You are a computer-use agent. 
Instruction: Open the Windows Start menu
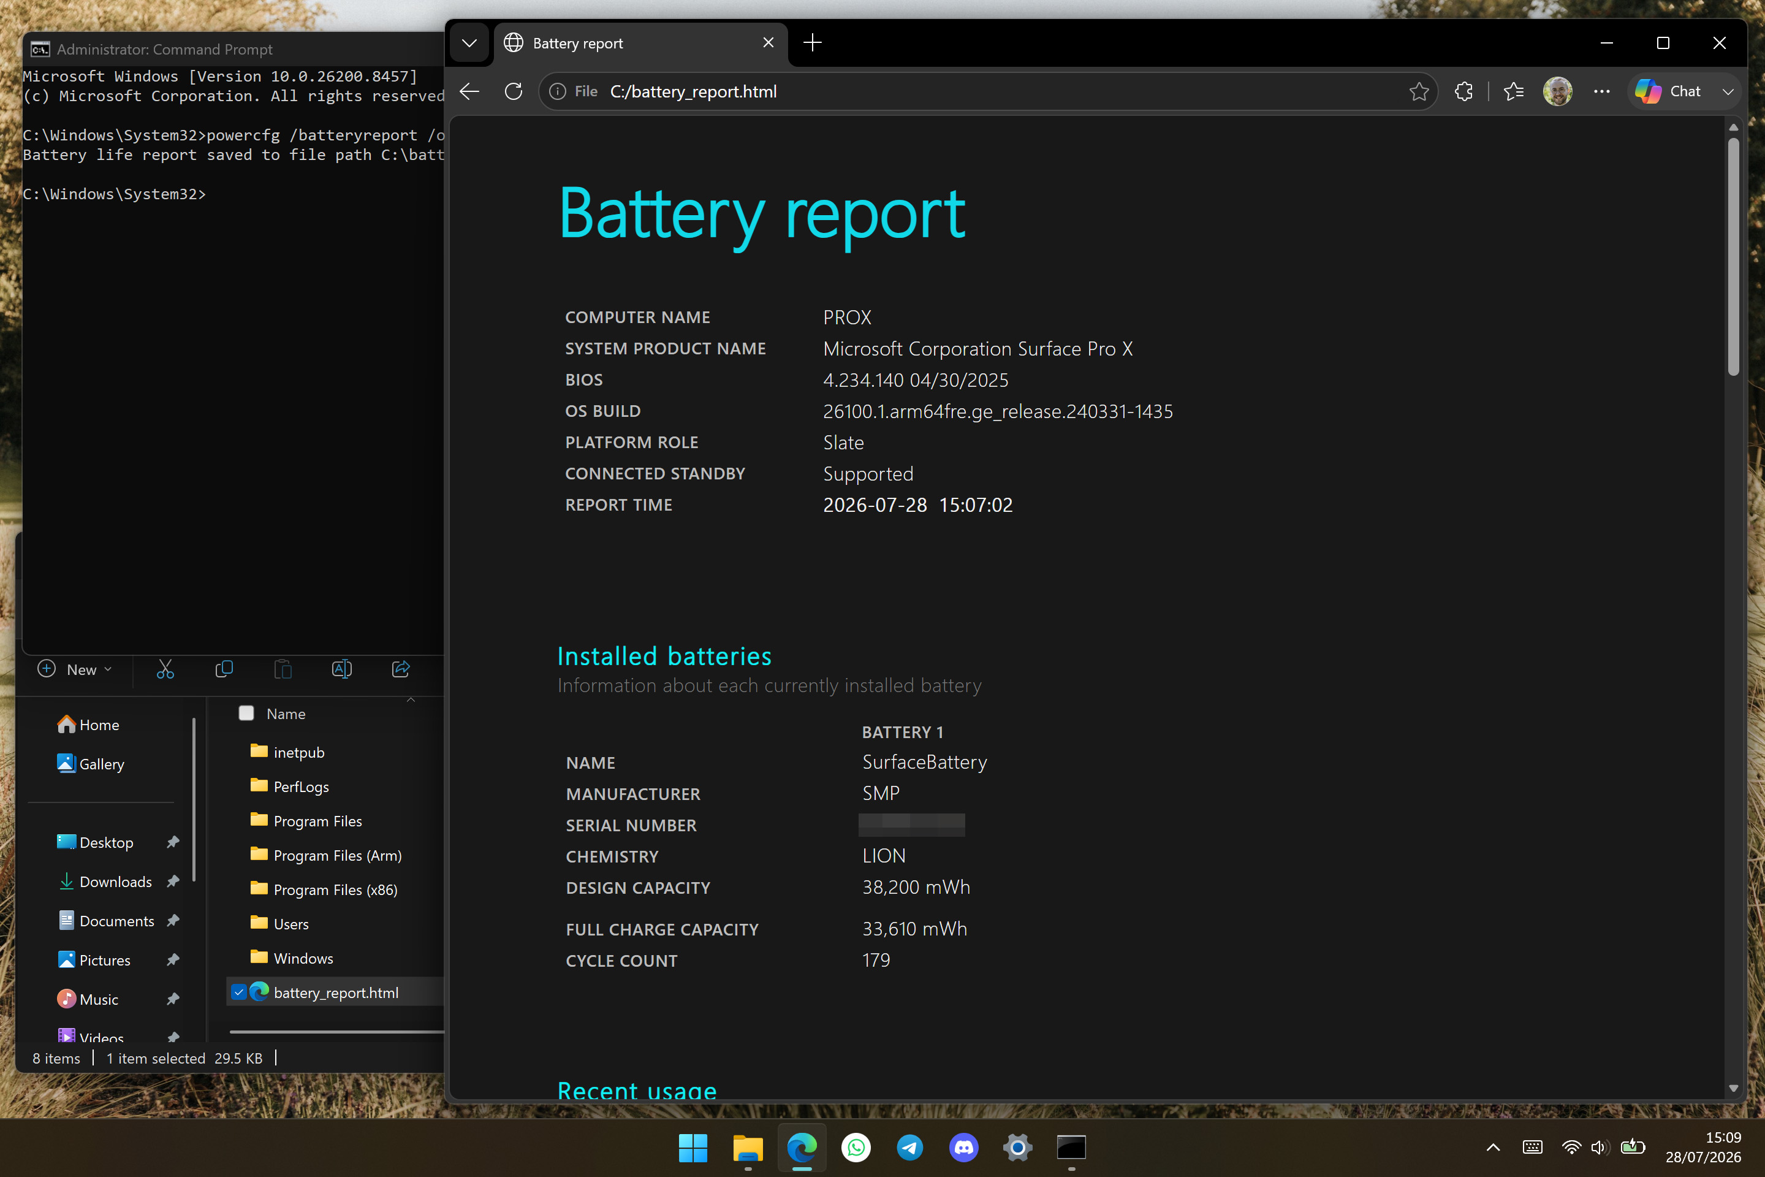point(693,1148)
